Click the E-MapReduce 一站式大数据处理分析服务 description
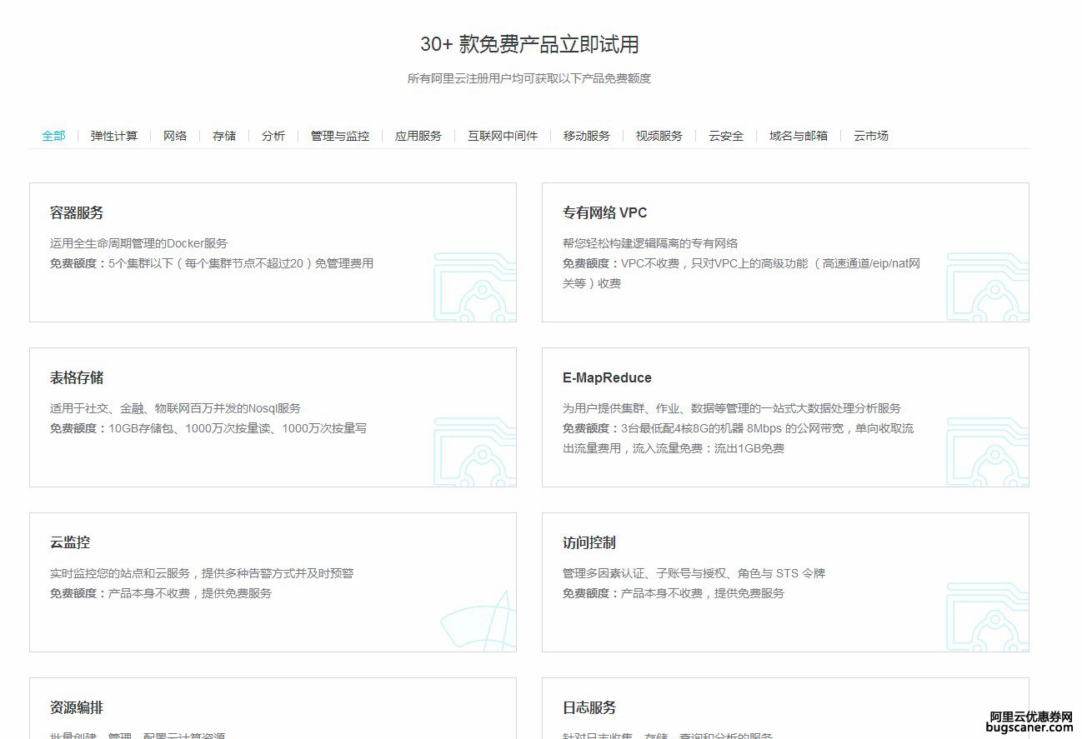 [x=732, y=408]
